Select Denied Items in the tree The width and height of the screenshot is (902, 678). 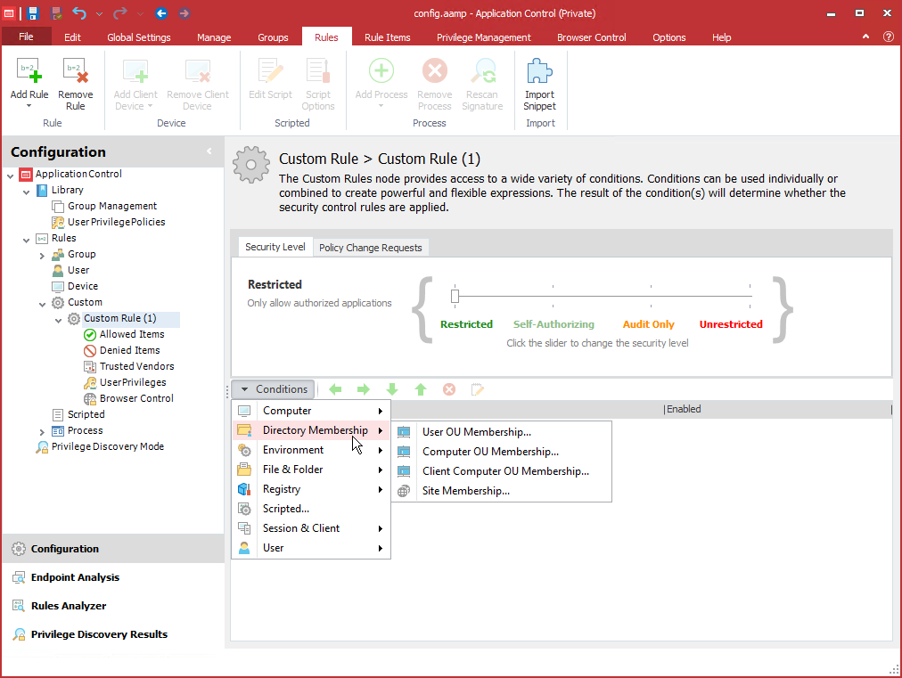(129, 350)
